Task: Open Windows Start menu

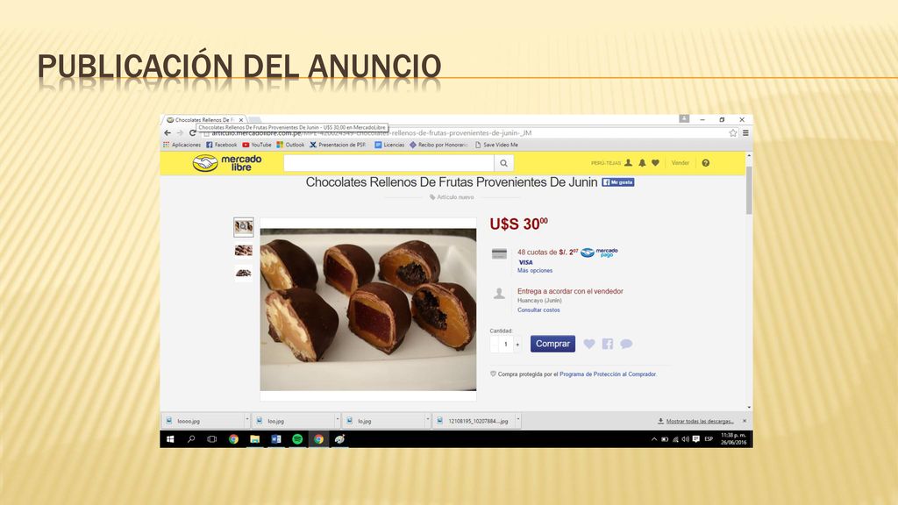Action: pyautogui.click(x=170, y=439)
